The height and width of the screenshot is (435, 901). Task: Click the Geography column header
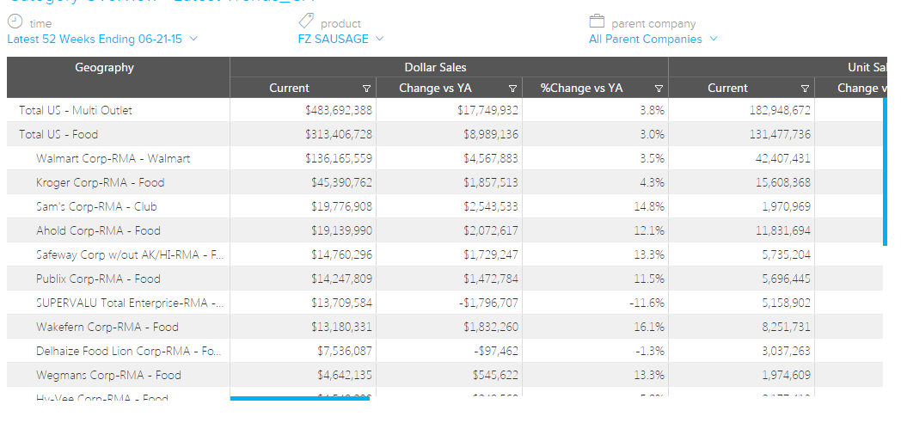tap(105, 68)
